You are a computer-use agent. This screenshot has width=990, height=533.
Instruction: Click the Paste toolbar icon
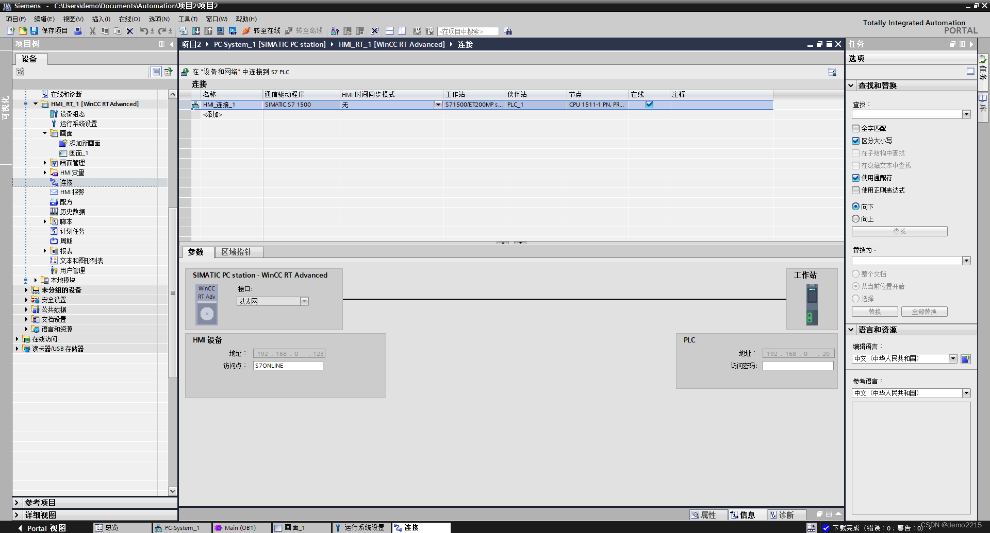pyautogui.click(x=118, y=31)
